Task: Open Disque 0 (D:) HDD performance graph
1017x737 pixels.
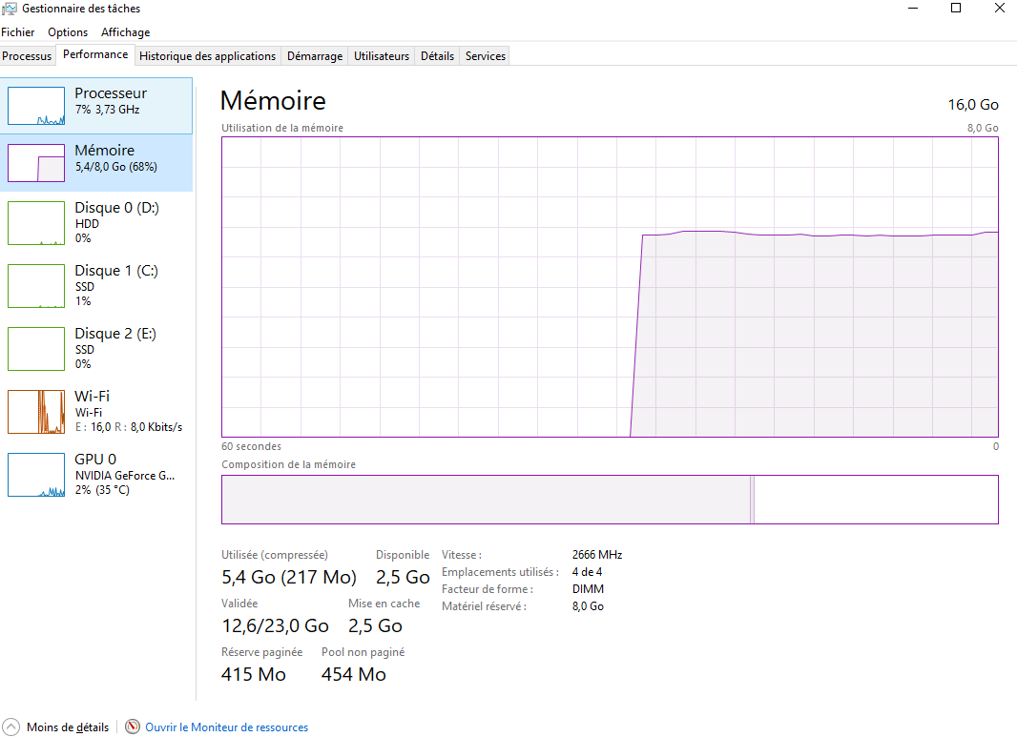Action: click(x=96, y=222)
